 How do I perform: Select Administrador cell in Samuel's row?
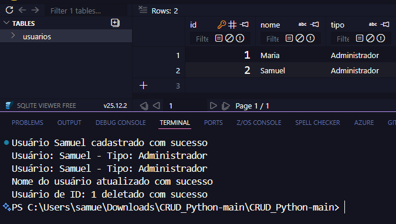[361, 70]
